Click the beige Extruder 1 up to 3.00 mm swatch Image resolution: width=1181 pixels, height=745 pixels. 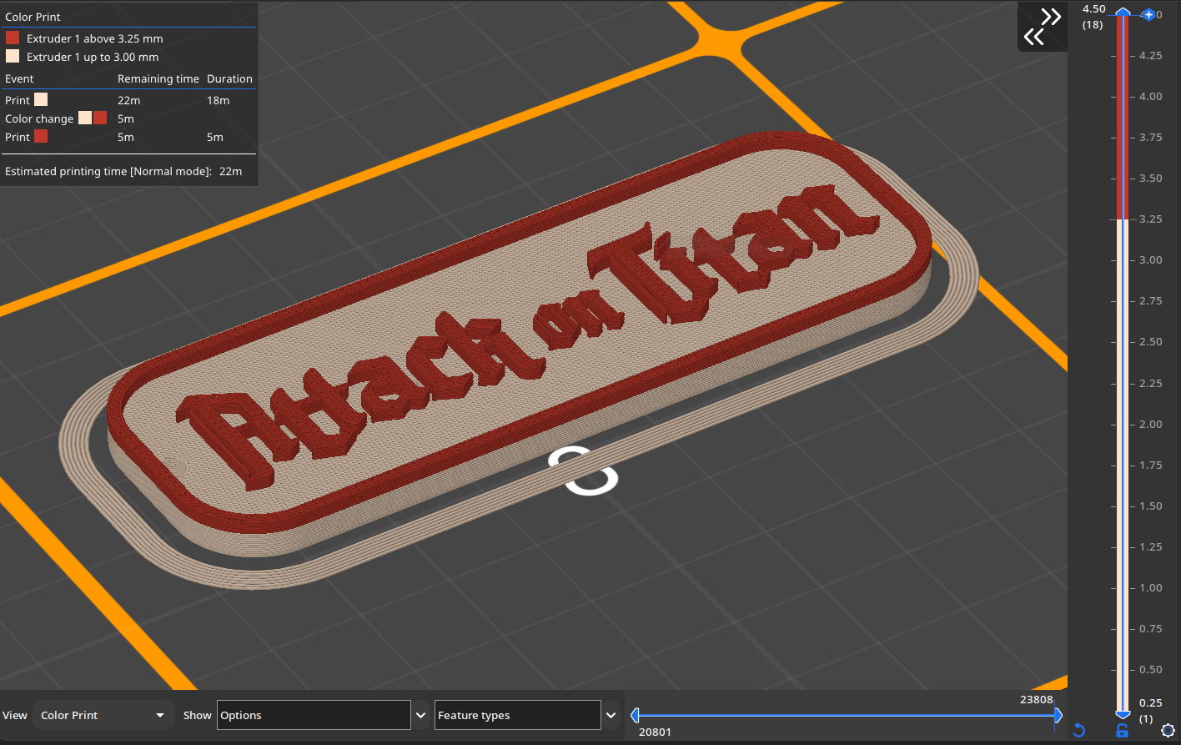click(13, 57)
